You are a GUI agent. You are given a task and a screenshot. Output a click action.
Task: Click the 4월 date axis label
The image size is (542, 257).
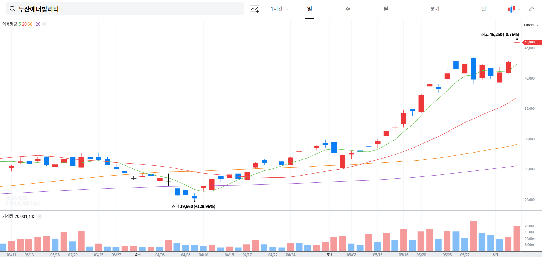pos(138,255)
